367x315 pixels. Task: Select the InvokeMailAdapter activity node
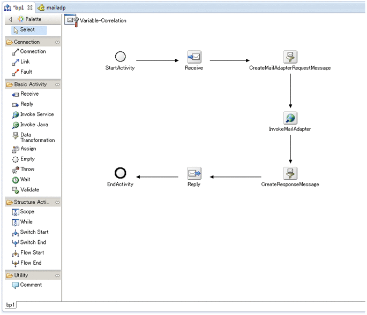(x=290, y=118)
